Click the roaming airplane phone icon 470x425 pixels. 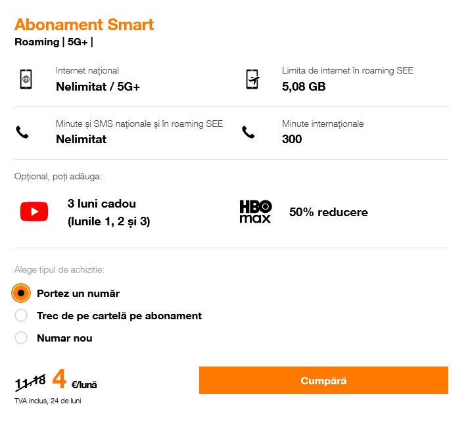pyautogui.click(x=252, y=79)
